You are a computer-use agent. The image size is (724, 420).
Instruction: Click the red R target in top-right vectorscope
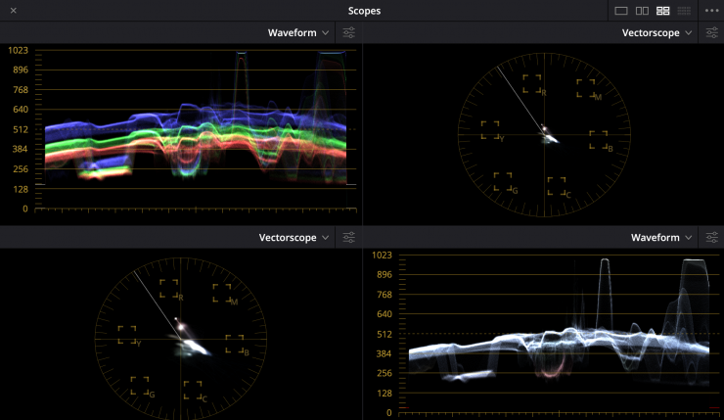pyautogui.click(x=532, y=85)
